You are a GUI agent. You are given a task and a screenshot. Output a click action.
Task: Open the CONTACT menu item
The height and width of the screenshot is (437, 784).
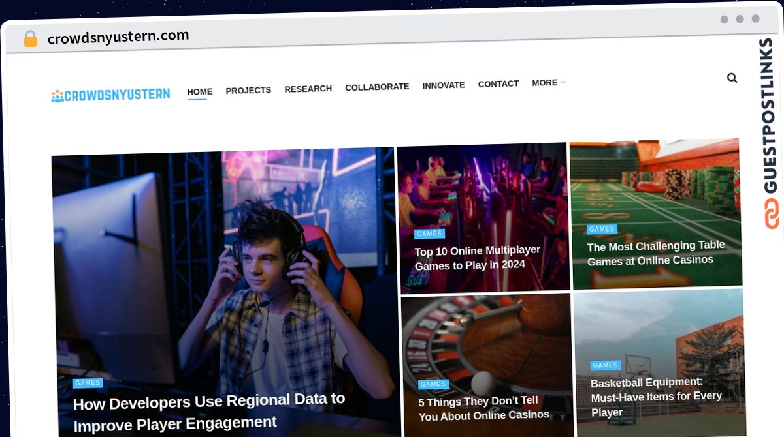(x=498, y=83)
